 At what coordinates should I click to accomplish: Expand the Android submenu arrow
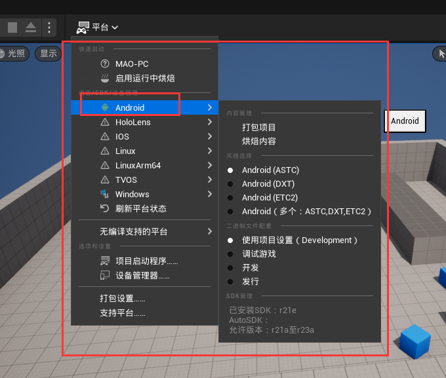click(x=210, y=107)
